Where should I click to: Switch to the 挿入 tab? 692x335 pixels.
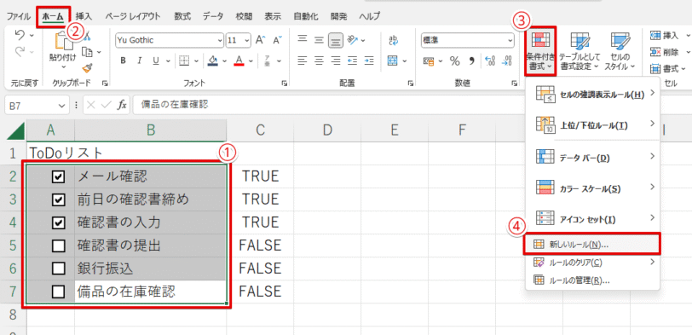point(84,16)
